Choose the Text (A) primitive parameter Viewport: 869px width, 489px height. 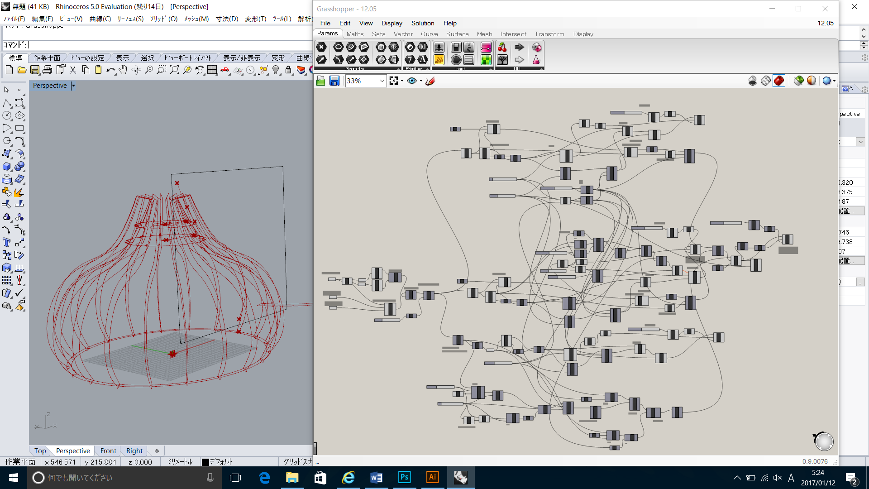(423, 59)
